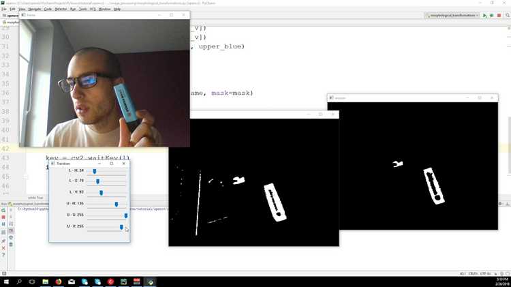Open the Refactor menu
Viewport: 511px width, 287px height.
pos(61,9)
